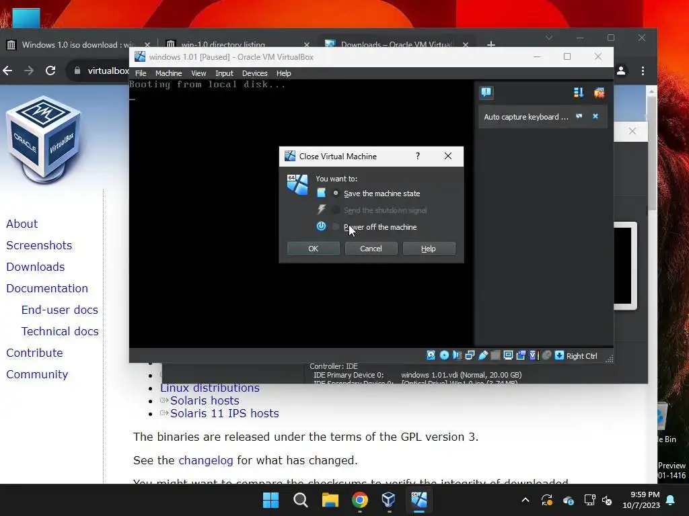The width and height of the screenshot is (689, 516).
Task: Open VirtualBox Manager from taskbar cube icon
Action: pos(389,500)
